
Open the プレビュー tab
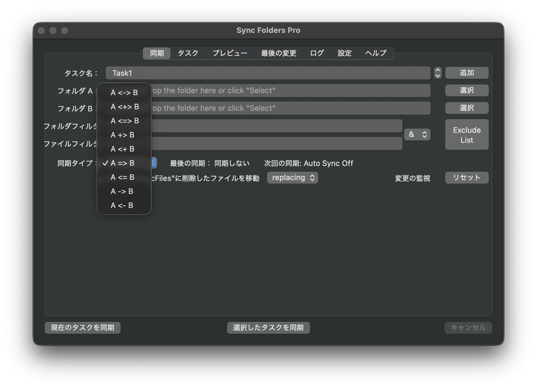click(230, 53)
